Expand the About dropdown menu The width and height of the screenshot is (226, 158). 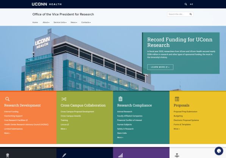[x=46, y=22]
